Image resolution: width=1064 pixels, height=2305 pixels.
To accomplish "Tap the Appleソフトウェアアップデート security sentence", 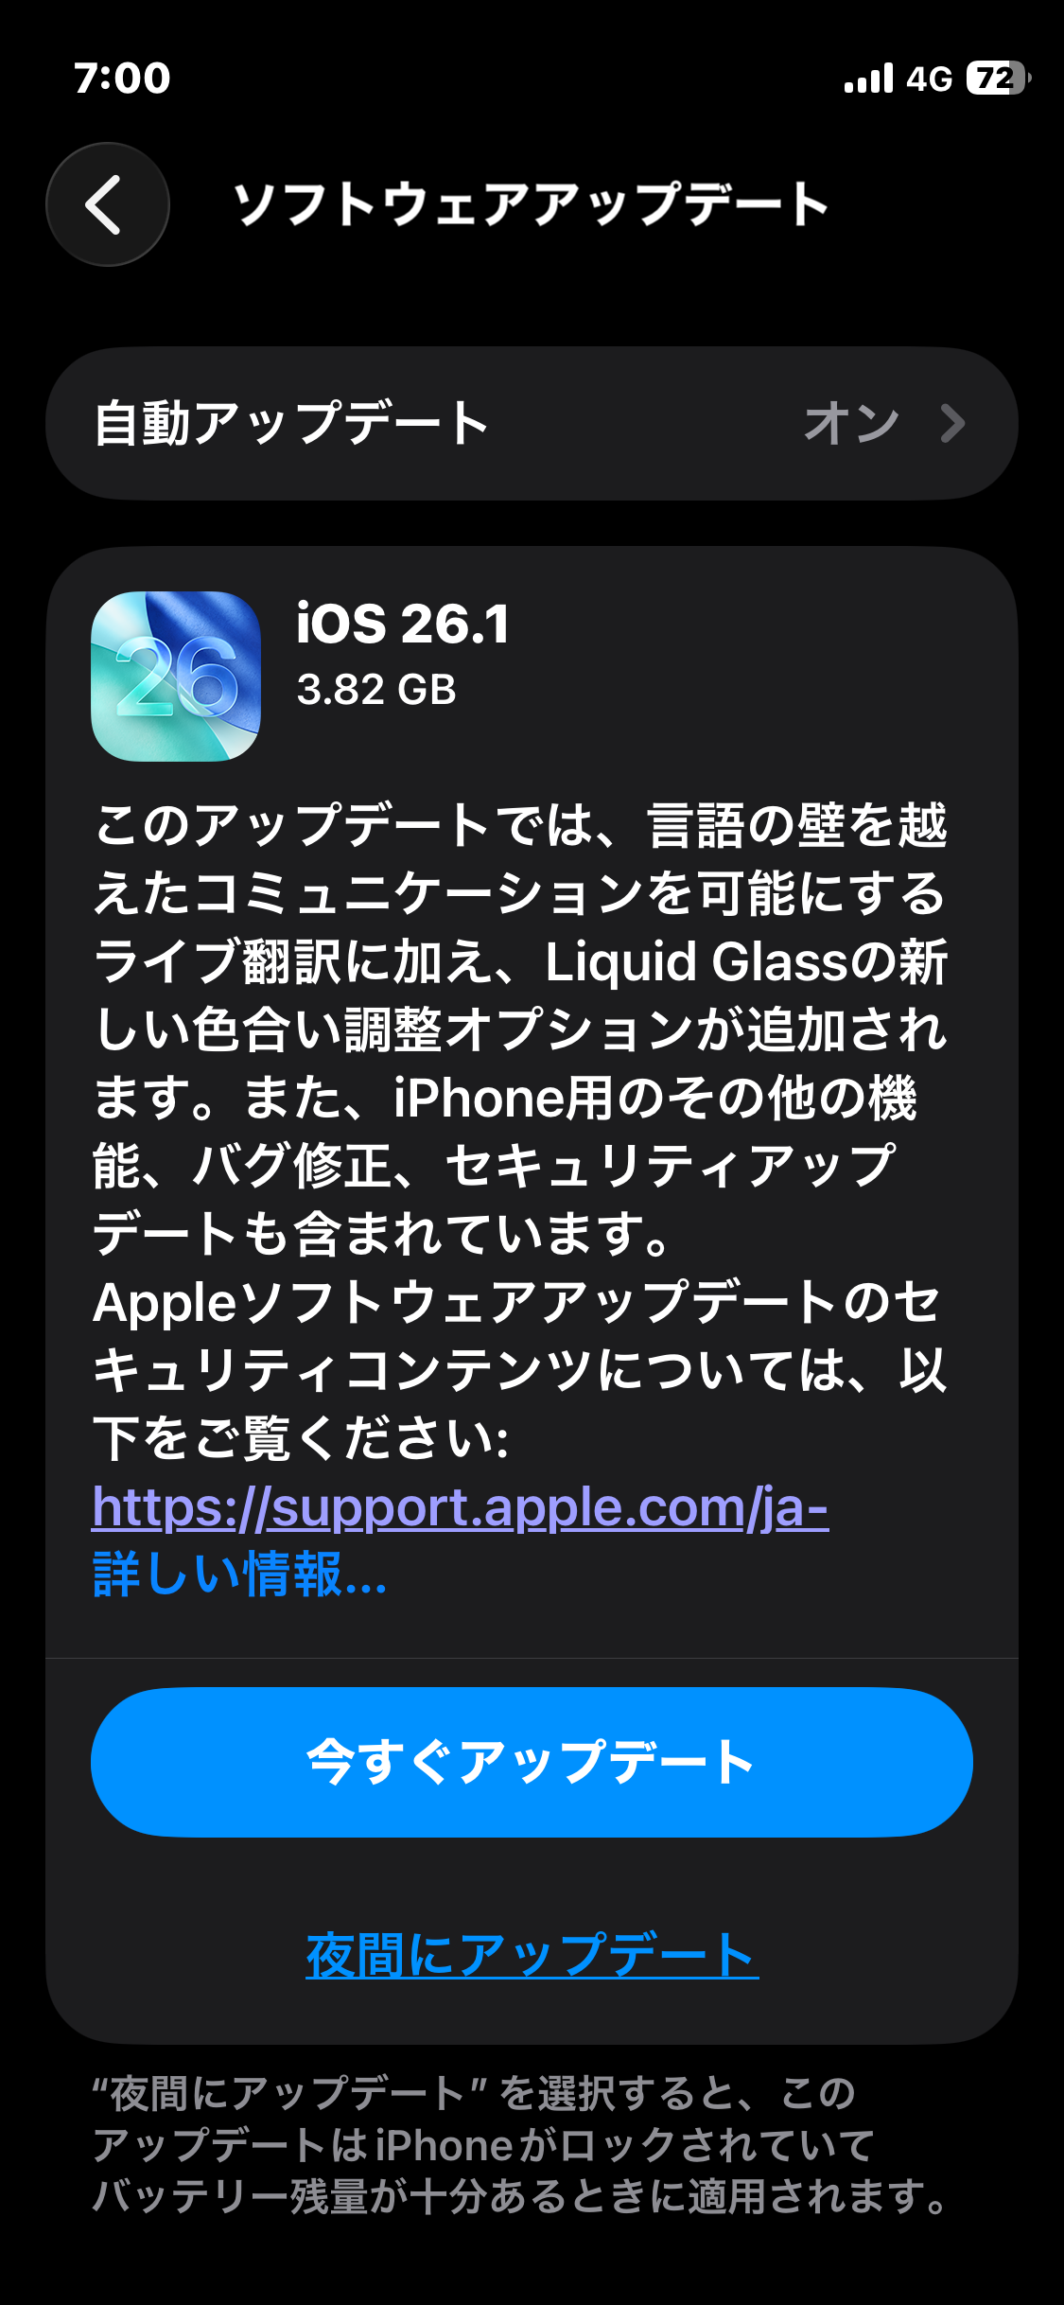I will tap(520, 1370).
